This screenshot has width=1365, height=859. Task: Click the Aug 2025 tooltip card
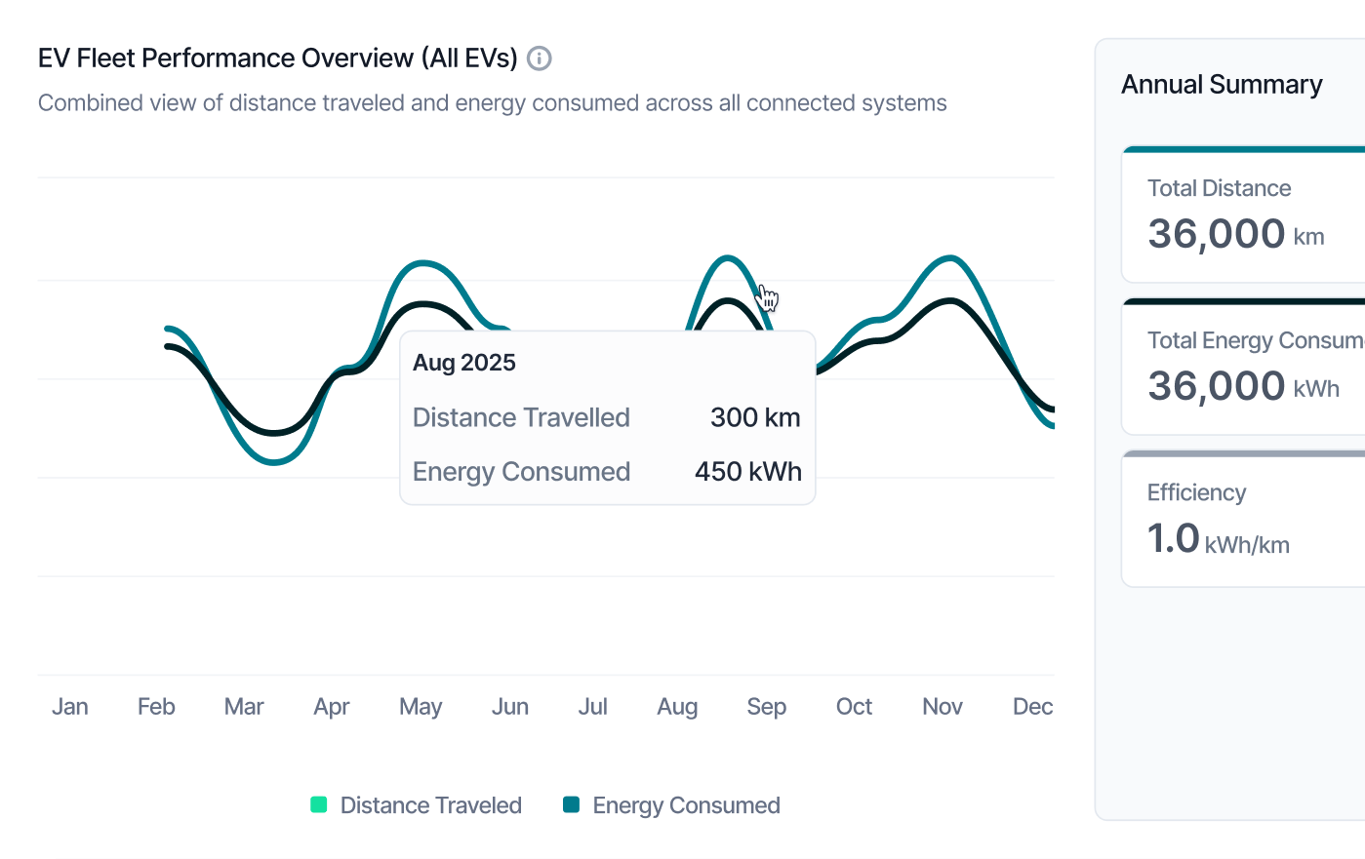(x=607, y=417)
